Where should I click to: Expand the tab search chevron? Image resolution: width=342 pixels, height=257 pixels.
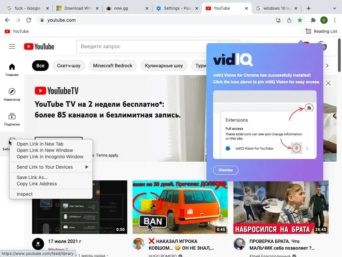[x=335, y=8]
